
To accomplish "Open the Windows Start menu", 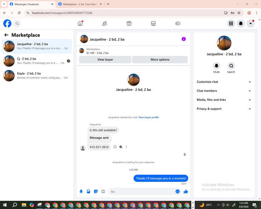I will coord(5,205).
